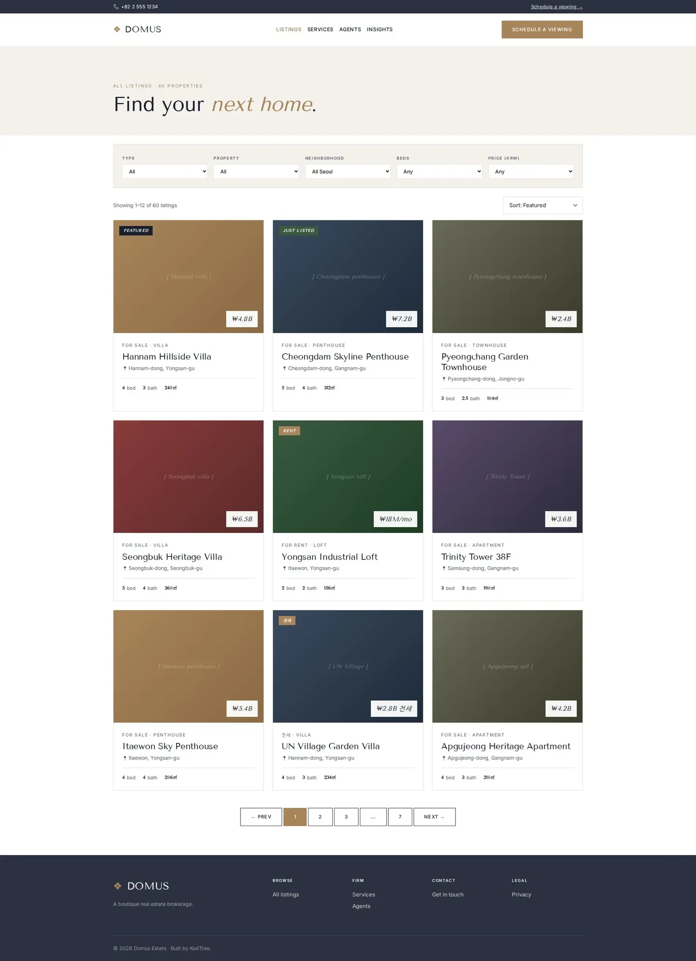Open Seongbuk Heritage Villa title
This screenshot has width=696, height=961.
tap(172, 557)
